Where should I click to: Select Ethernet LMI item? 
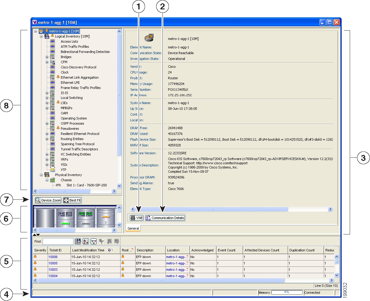click(x=70, y=83)
